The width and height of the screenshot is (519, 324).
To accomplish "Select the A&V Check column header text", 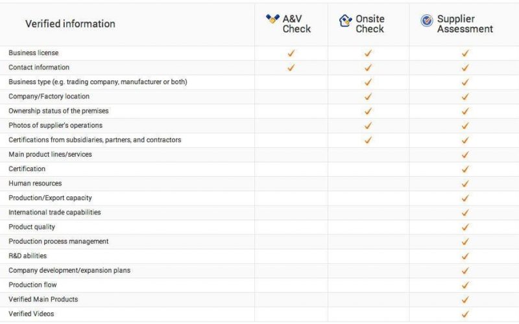I will coord(296,24).
